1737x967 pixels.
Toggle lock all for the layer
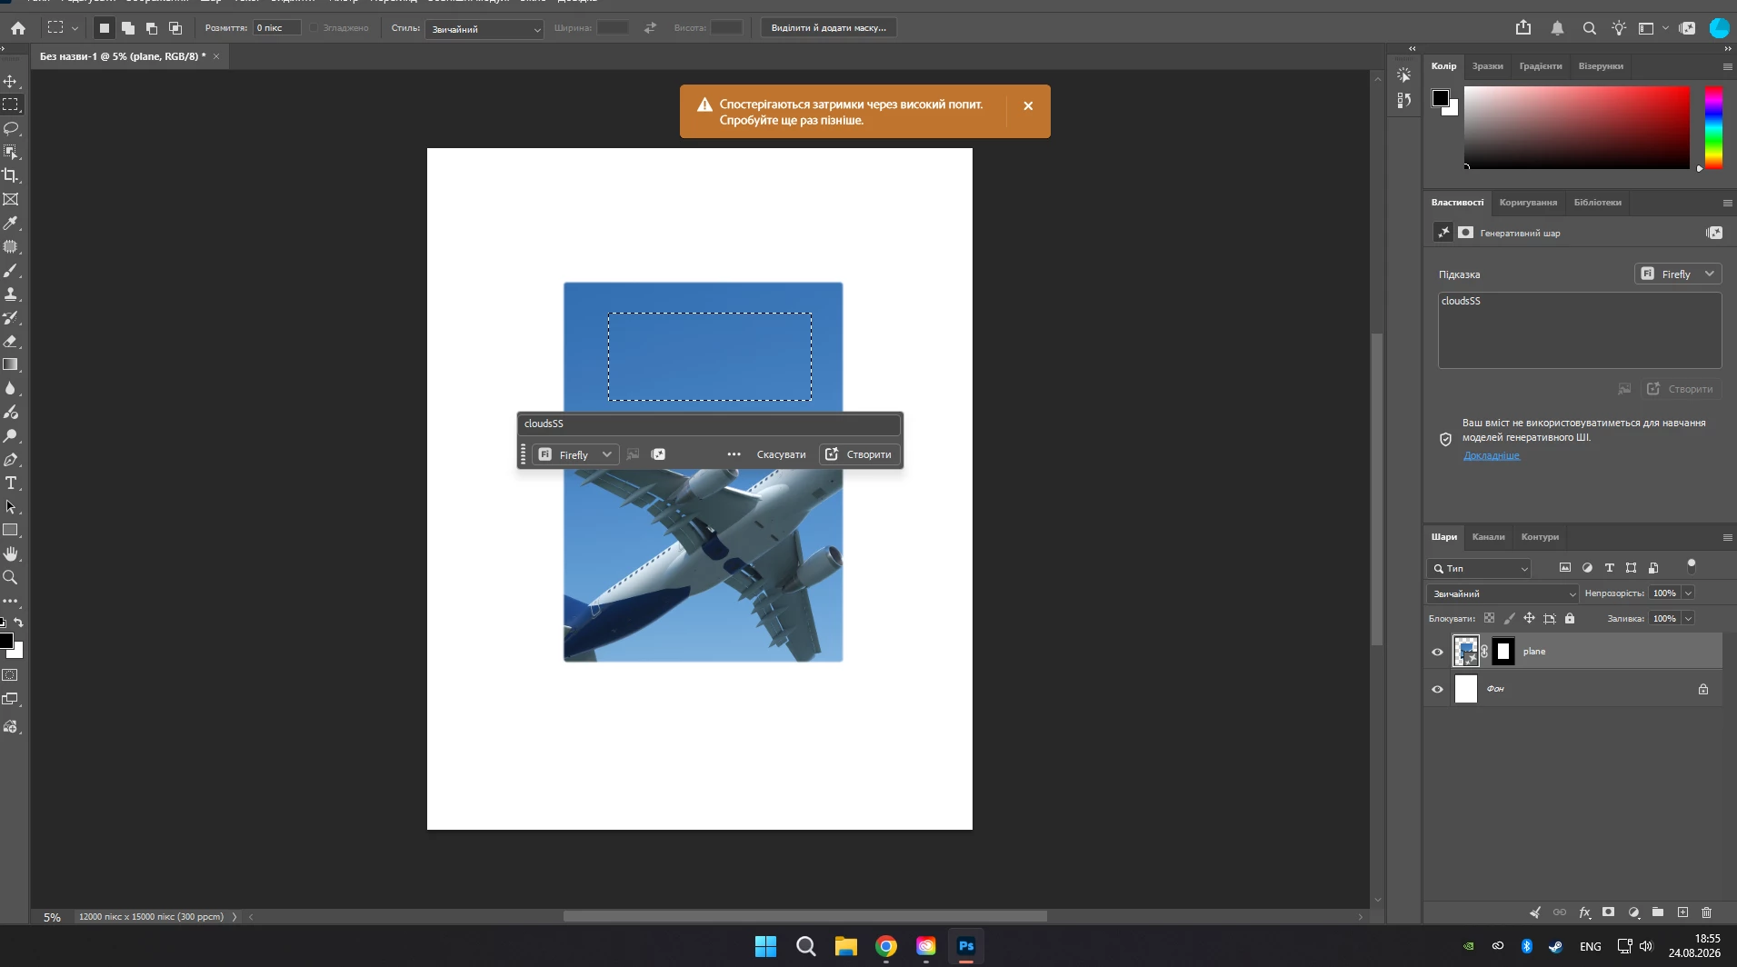pyautogui.click(x=1569, y=618)
